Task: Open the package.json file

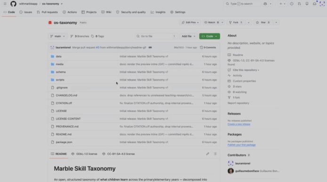Action: 64,142
